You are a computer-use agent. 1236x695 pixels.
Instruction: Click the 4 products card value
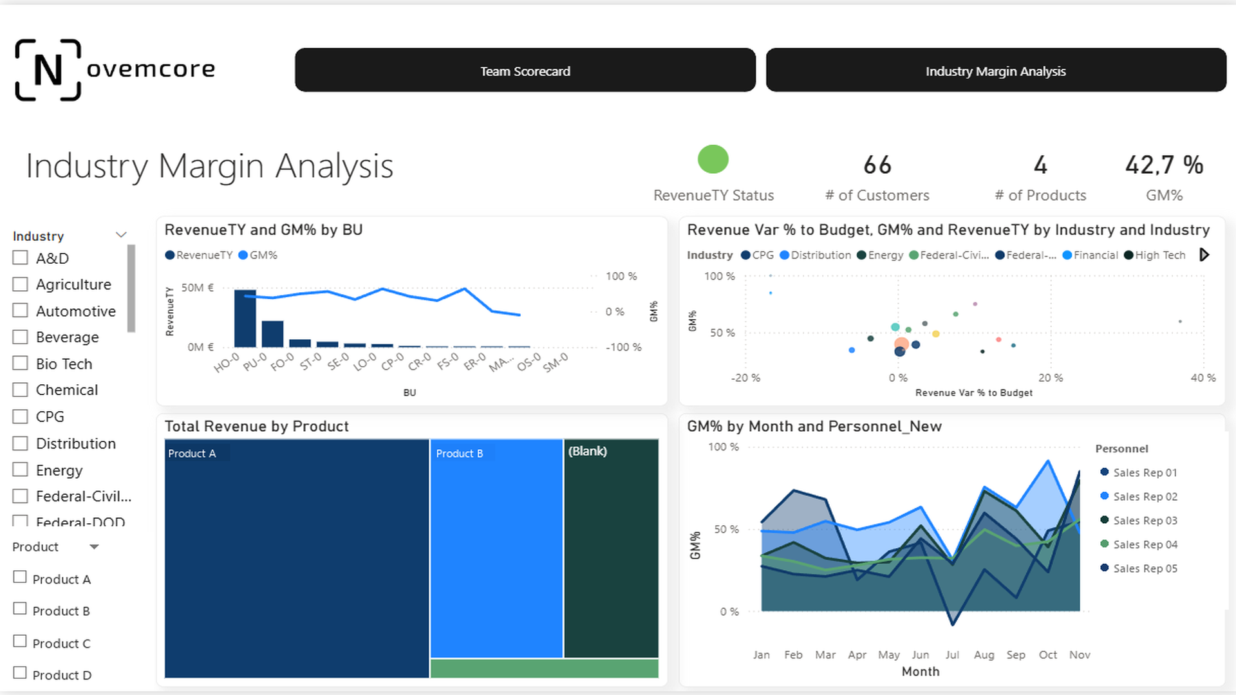click(1040, 165)
